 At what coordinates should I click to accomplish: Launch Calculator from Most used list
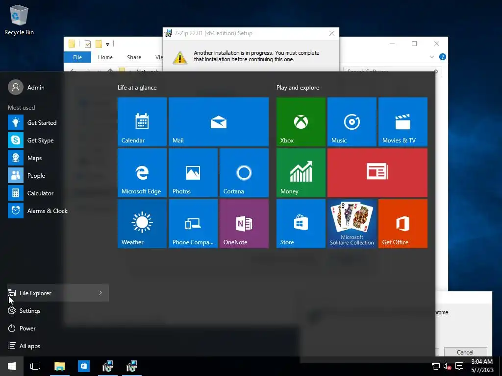[58, 193]
